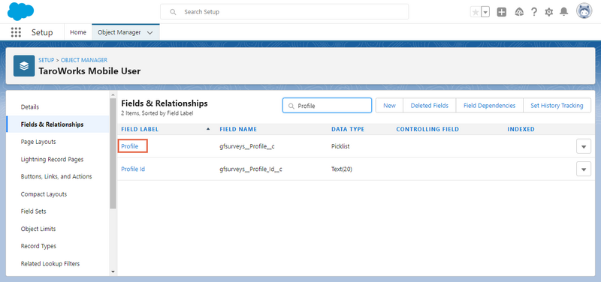Screen dimensions: 601x282
Task: Open Page Layouts in the sidebar
Action: 38,142
